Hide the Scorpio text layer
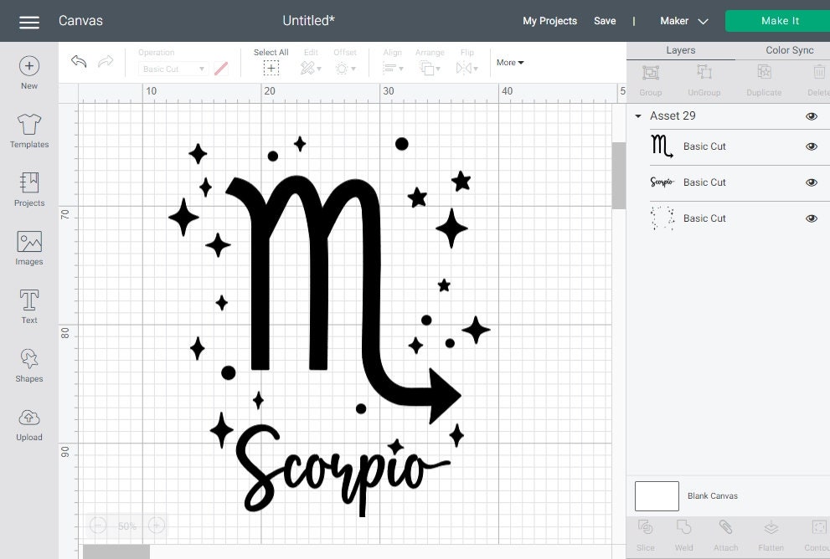 click(811, 182)
